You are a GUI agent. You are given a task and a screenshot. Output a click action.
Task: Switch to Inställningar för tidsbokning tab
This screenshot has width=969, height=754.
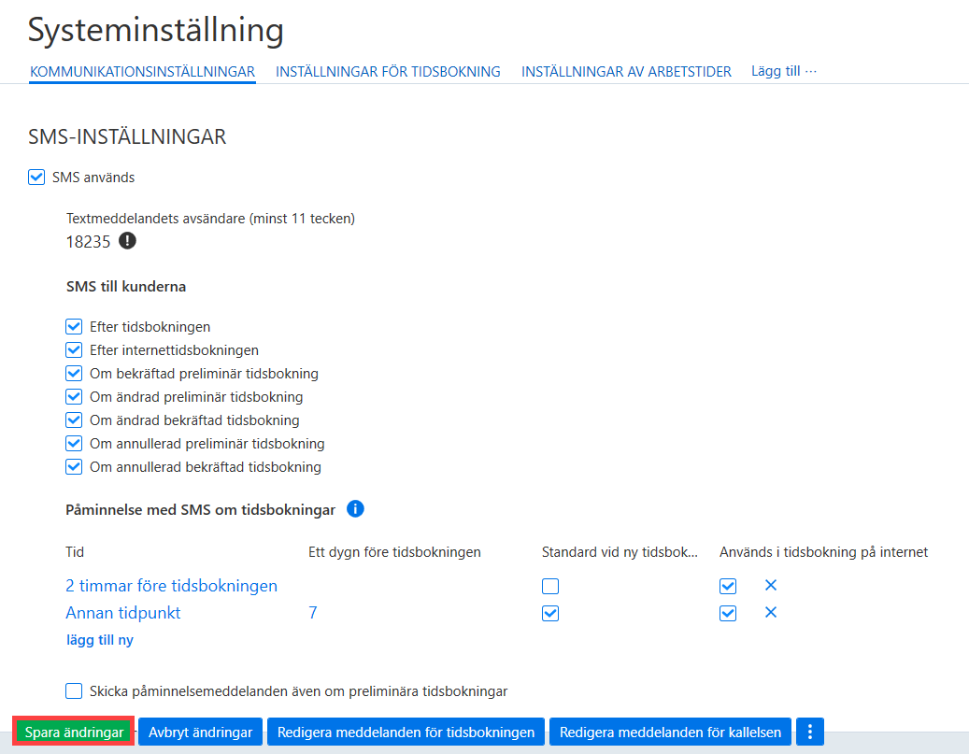[x=388, y=72]
